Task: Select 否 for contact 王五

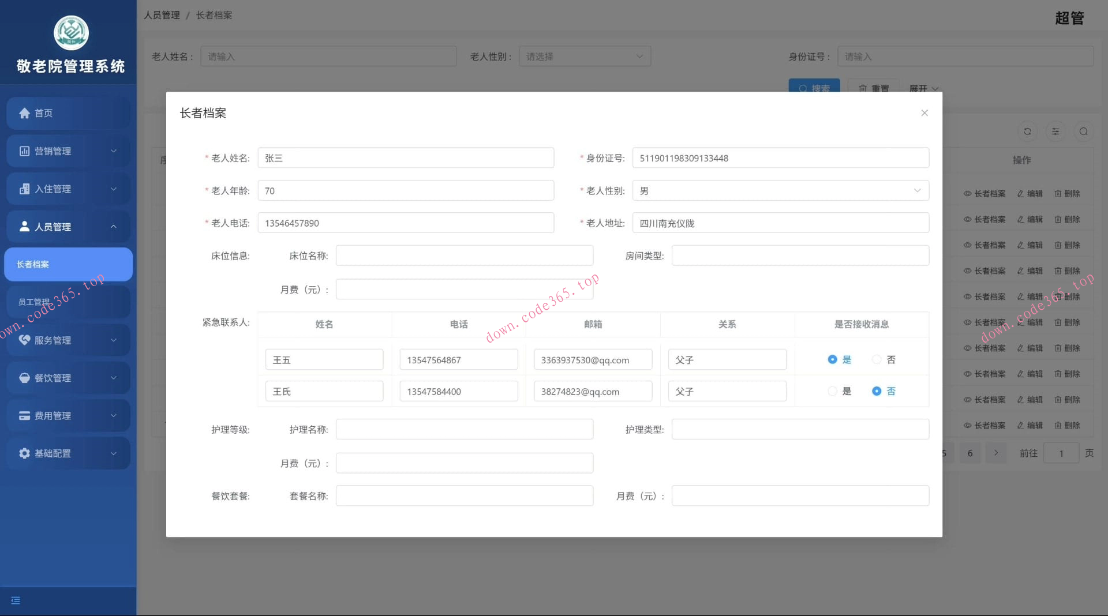Action: coord(877,360)
